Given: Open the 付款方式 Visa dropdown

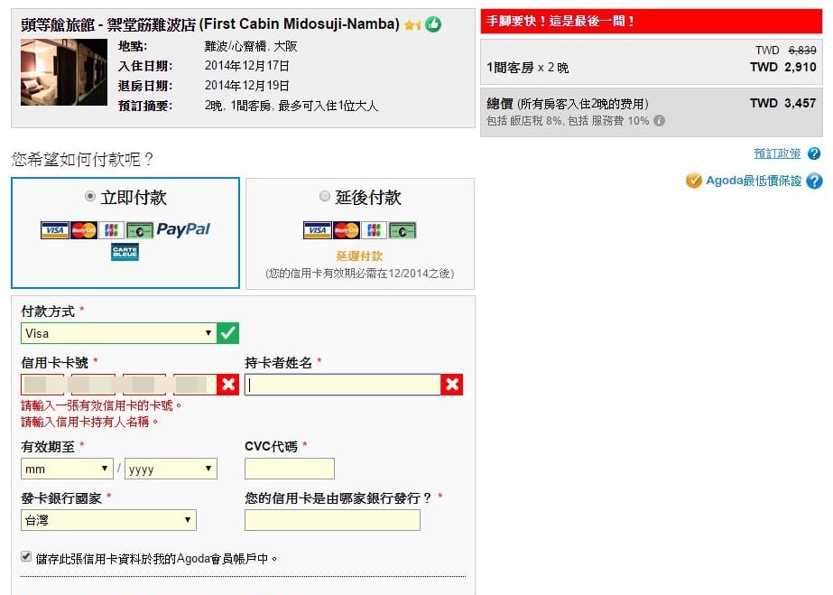Looking at the screenshot, I should 119,333.
